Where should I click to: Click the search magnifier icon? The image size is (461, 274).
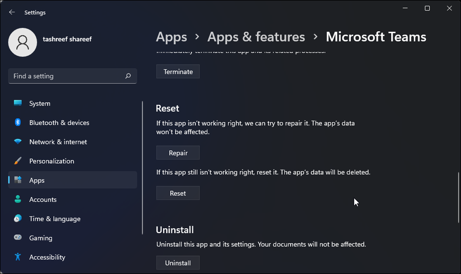[128, 76]
